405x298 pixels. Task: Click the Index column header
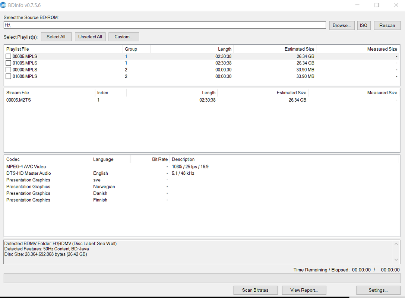(x=111, y=93)
